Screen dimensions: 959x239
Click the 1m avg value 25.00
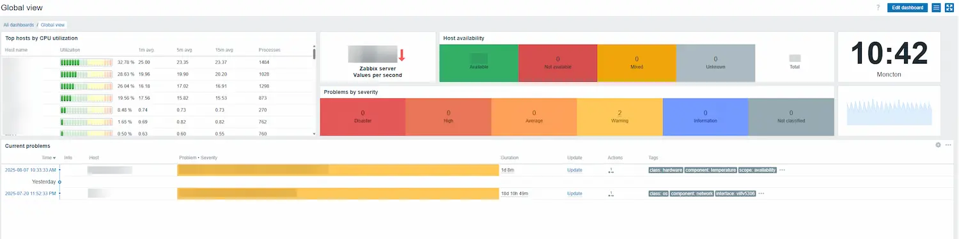pyautogui.click(x=144, y=63)
